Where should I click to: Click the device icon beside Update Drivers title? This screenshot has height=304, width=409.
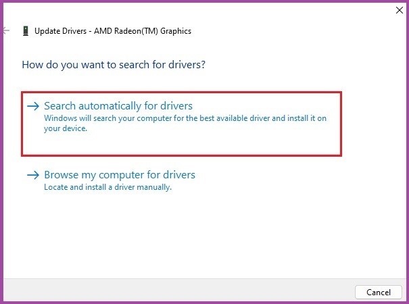click(26, 31)
